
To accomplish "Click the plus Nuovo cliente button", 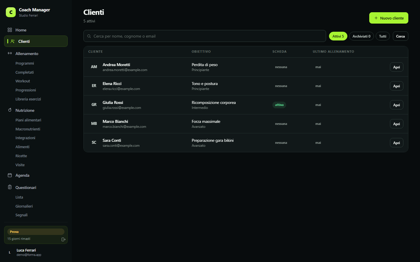I will 389,18.
